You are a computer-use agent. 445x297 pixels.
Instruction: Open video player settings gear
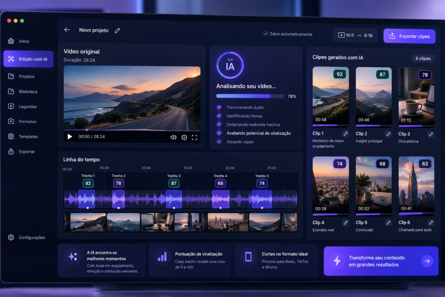pyautogui.click(x=184, y=137)
